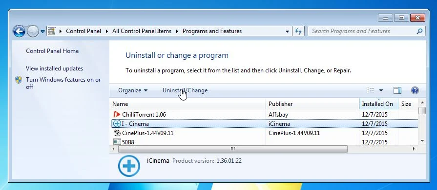The image size is (437, 190).
Task: Click the horizontal scrollbar thumb
Action: click(233, 149)
